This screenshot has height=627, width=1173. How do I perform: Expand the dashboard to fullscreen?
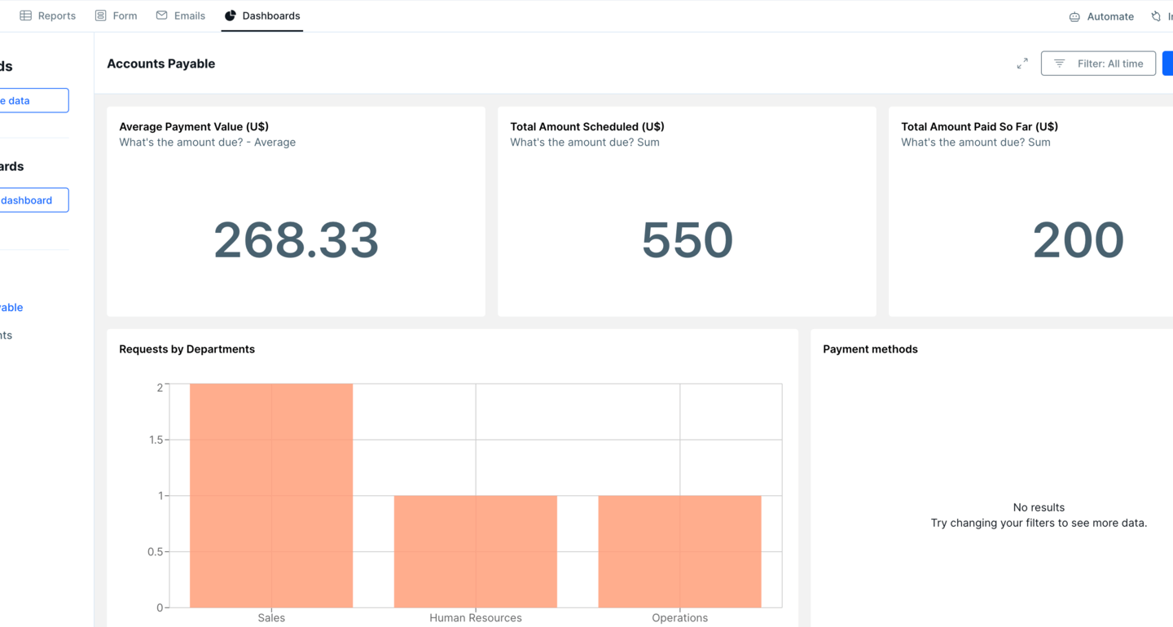point(1022,64)
